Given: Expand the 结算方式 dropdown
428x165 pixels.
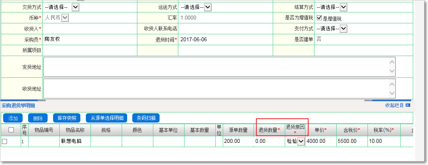Looking at the screenshot, I should point(344,7).
